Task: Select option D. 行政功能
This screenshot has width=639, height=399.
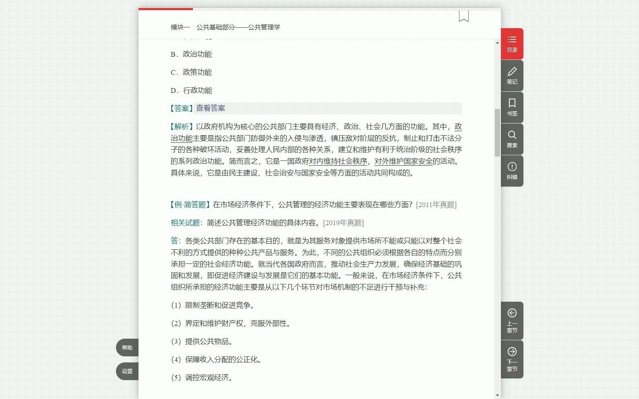Action: (x=191, y=90)
